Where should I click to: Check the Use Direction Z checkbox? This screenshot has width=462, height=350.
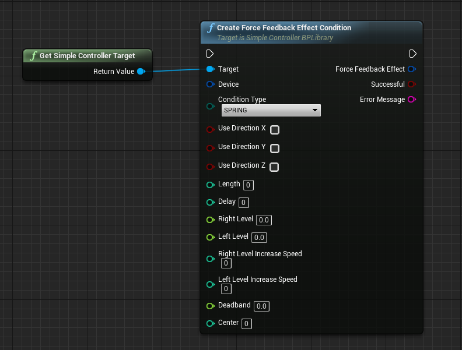coord(274,167)
